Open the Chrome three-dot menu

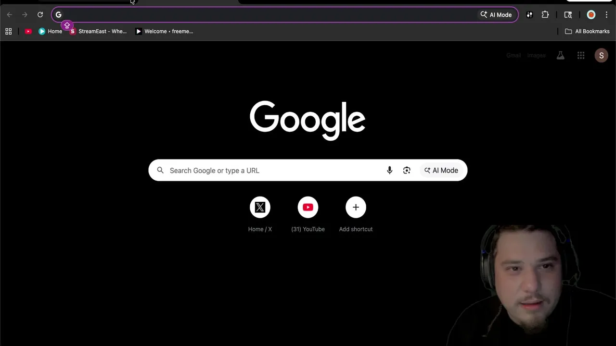point(606,15)
